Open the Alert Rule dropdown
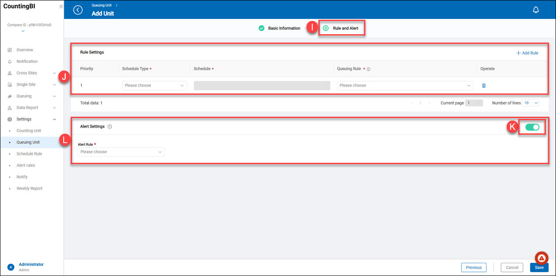Viewport: 556px width, 276px height. (x=121, y=152)
